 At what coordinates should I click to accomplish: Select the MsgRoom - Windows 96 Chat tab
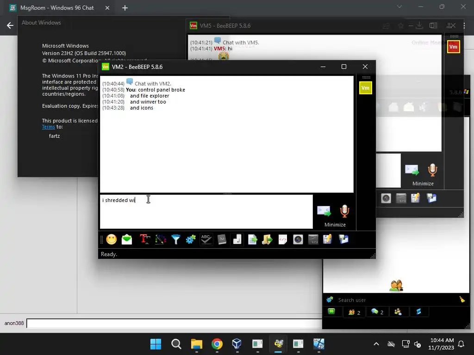pyautogui.click(x=57, y=8)
